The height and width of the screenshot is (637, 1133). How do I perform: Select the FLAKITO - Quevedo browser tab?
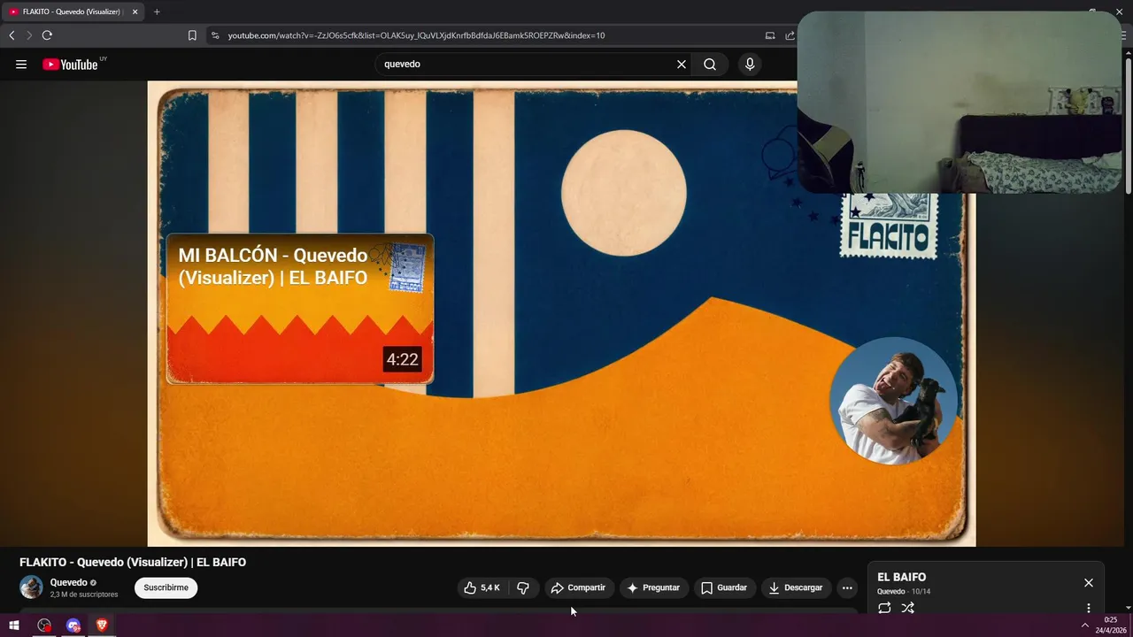73,12
